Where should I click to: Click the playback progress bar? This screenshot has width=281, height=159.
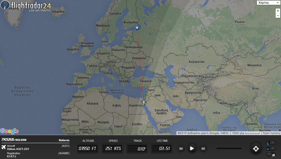click(x=229, y=149)
